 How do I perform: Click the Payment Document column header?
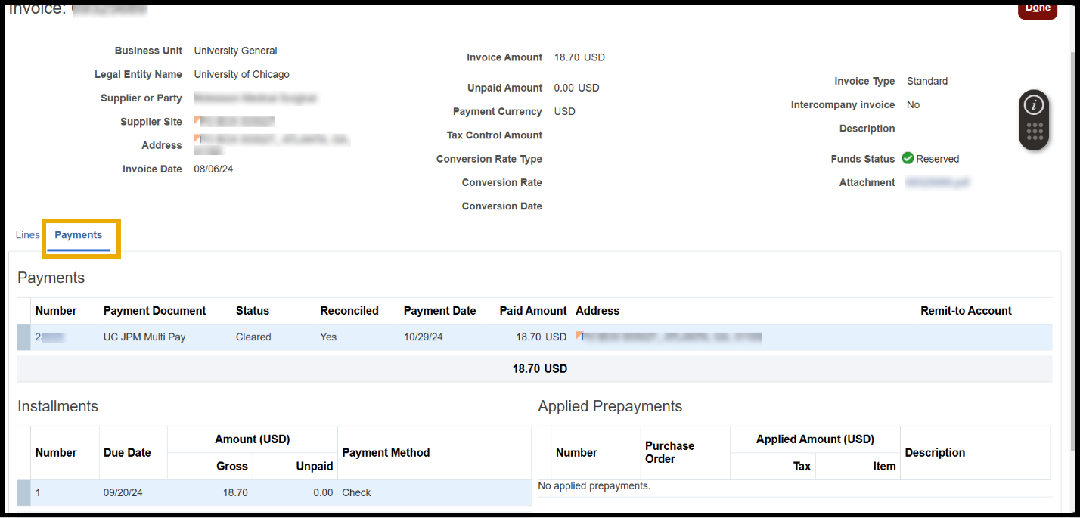pyautogui.click(x=154, y=311)
